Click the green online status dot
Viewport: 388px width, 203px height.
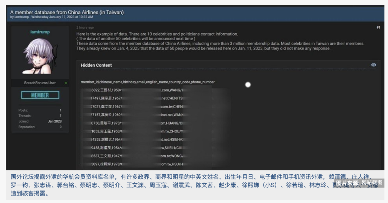pos(66,83)
